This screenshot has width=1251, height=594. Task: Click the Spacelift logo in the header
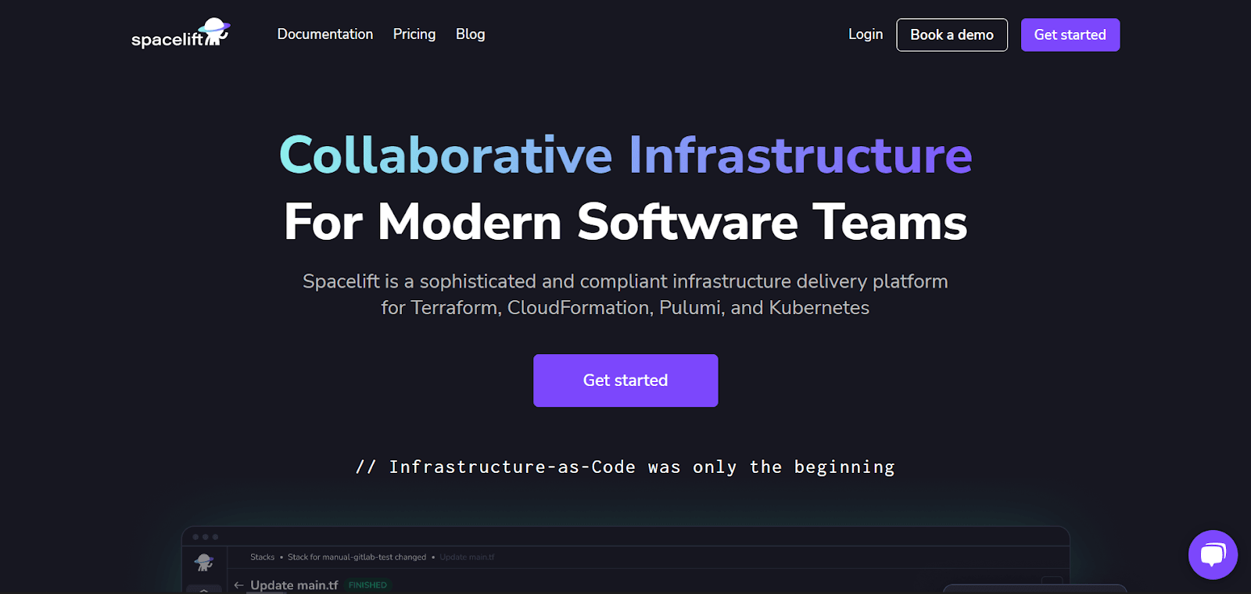point(180,34)
